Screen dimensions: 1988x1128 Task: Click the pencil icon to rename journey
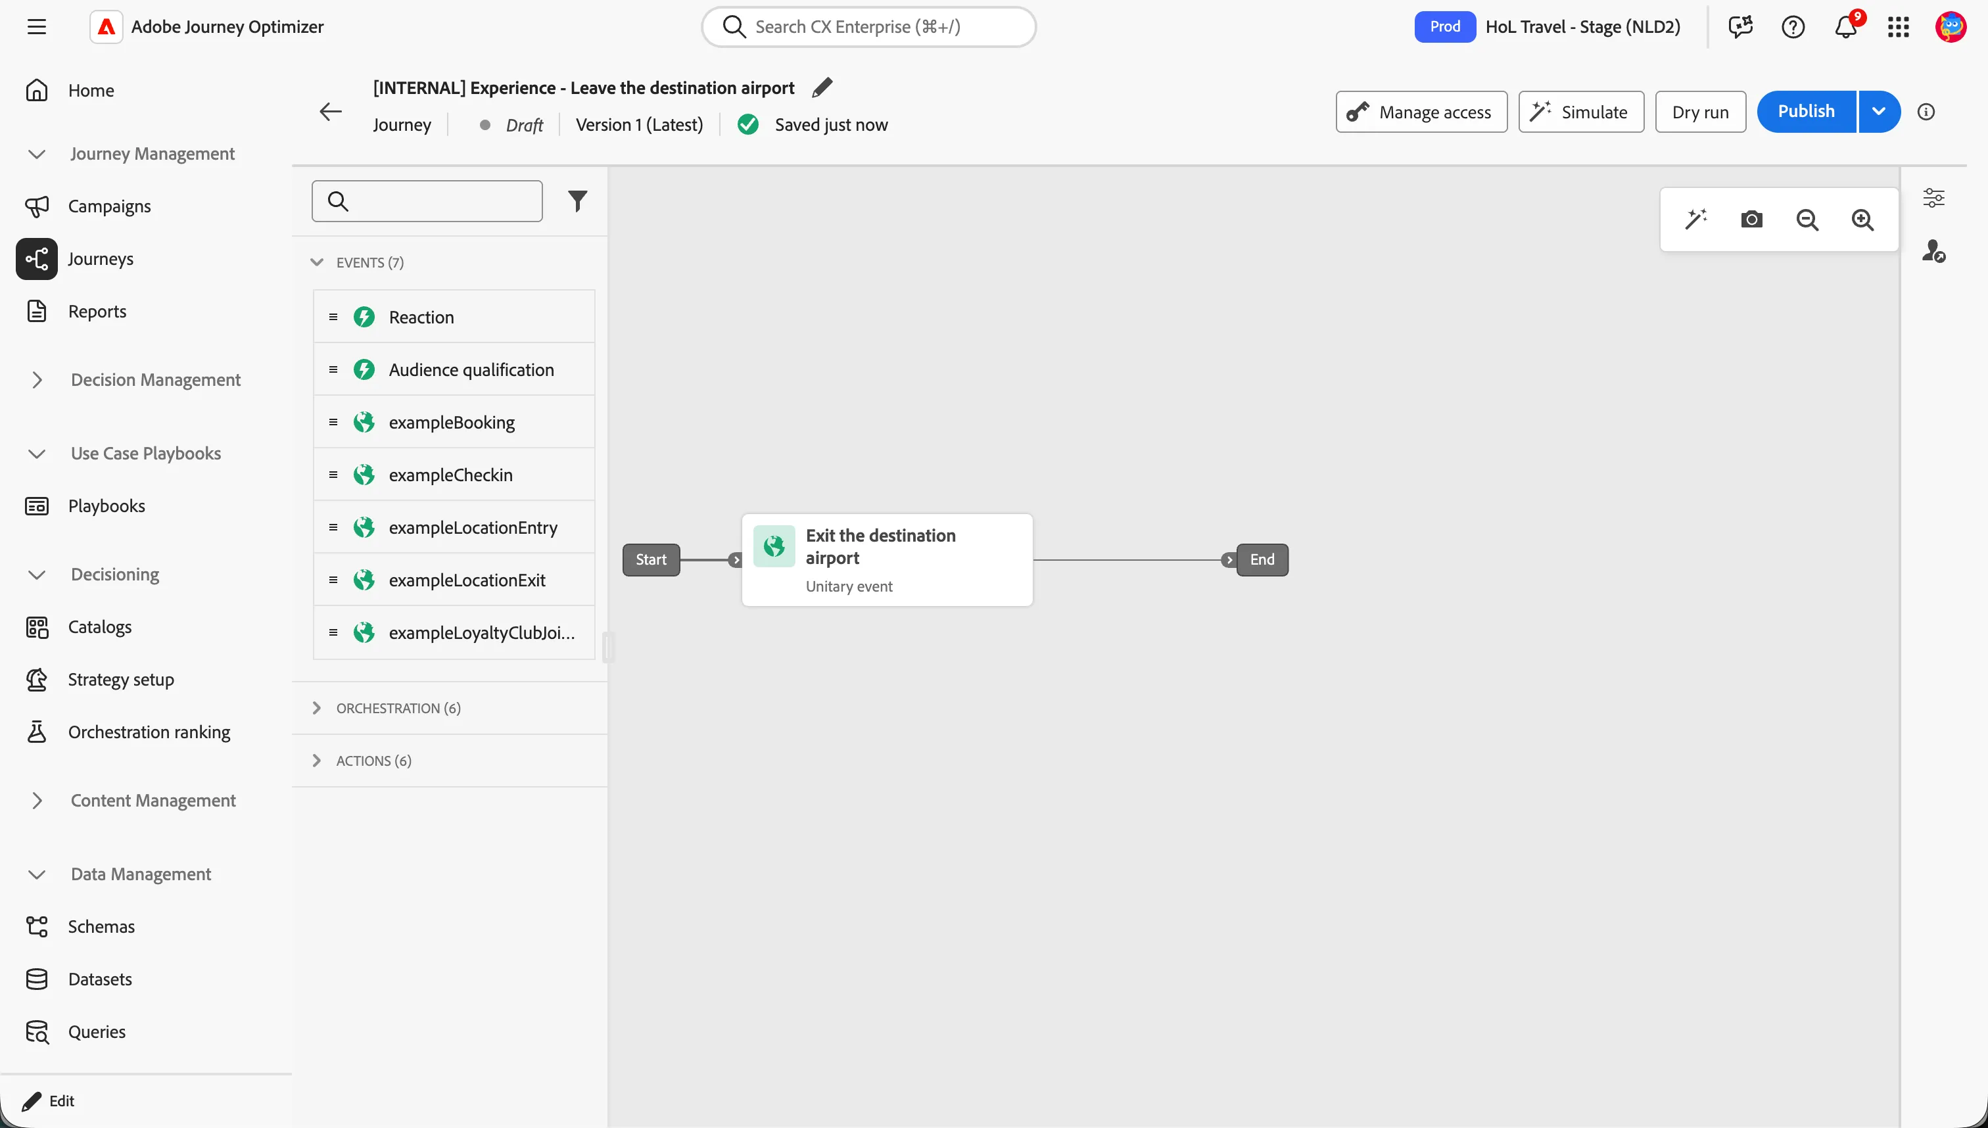[822, 87]
